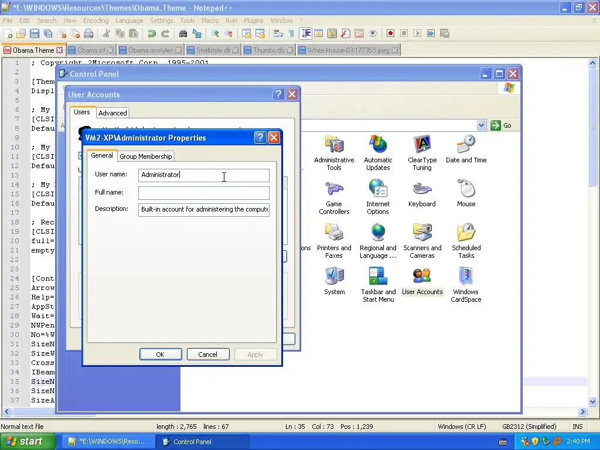Click the help button in Administrator Properties
The image size is (600, 450).
(260, 137)
